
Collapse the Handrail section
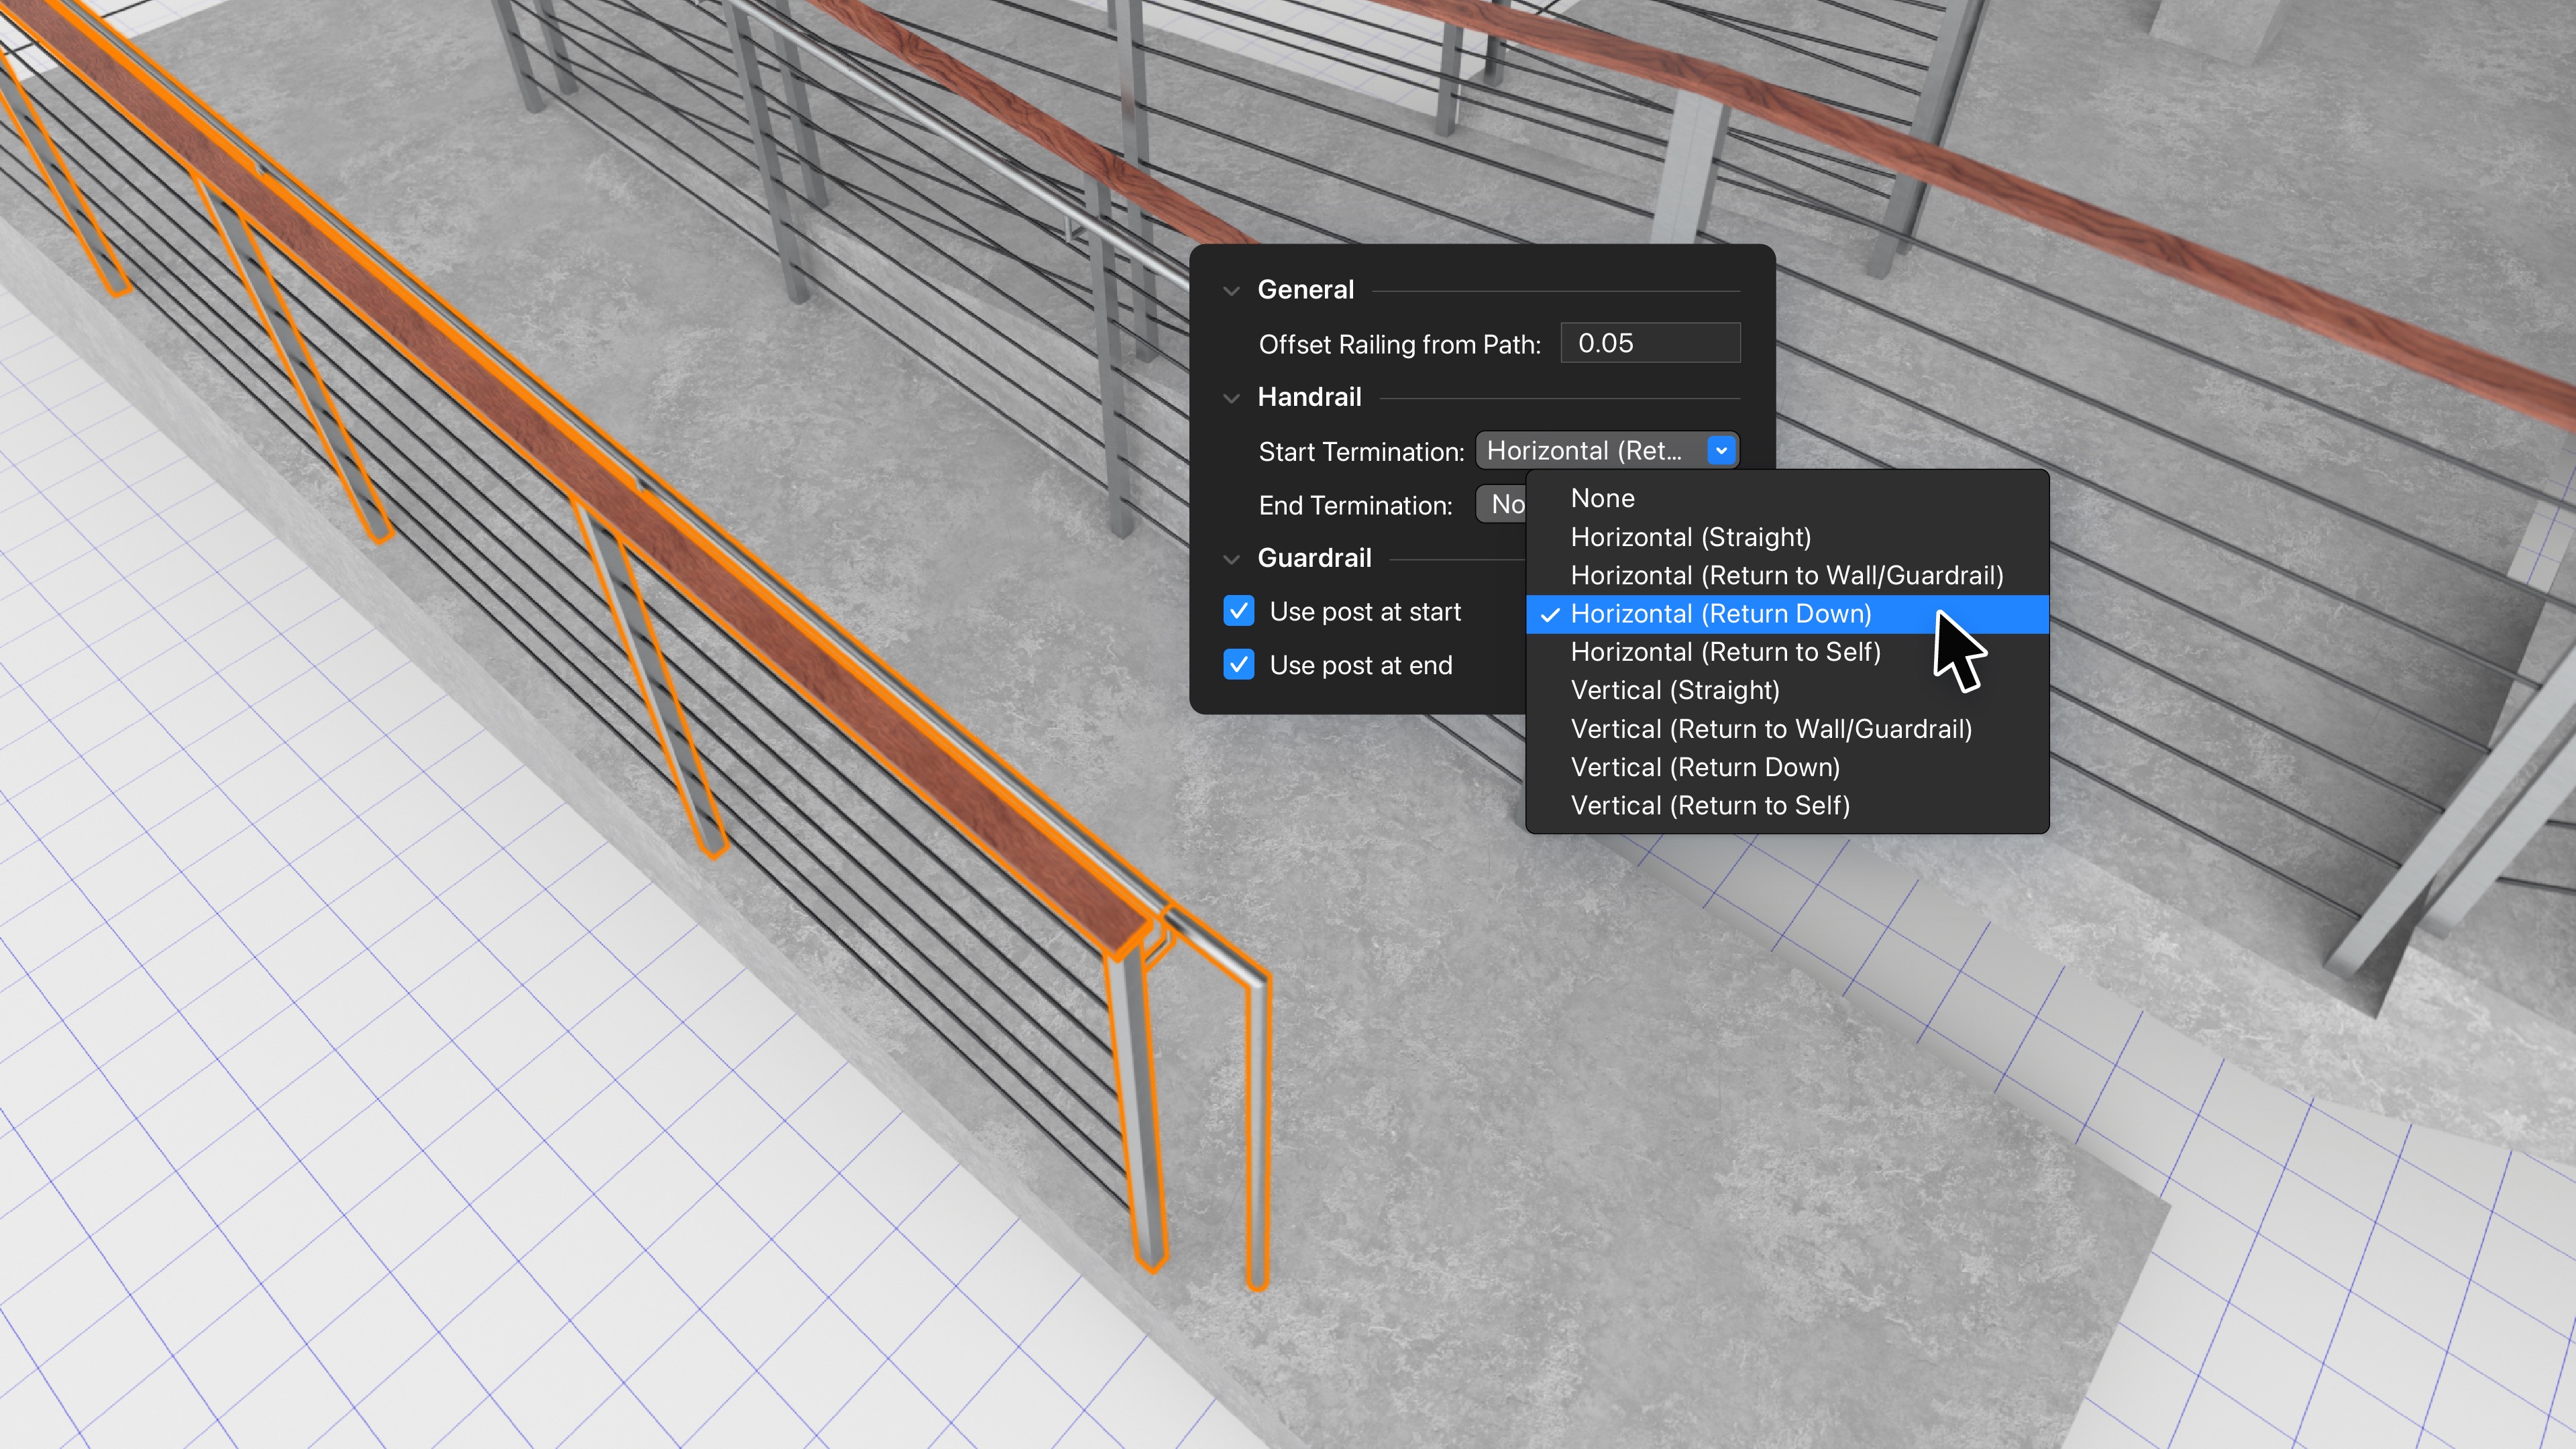point(1233,397)
